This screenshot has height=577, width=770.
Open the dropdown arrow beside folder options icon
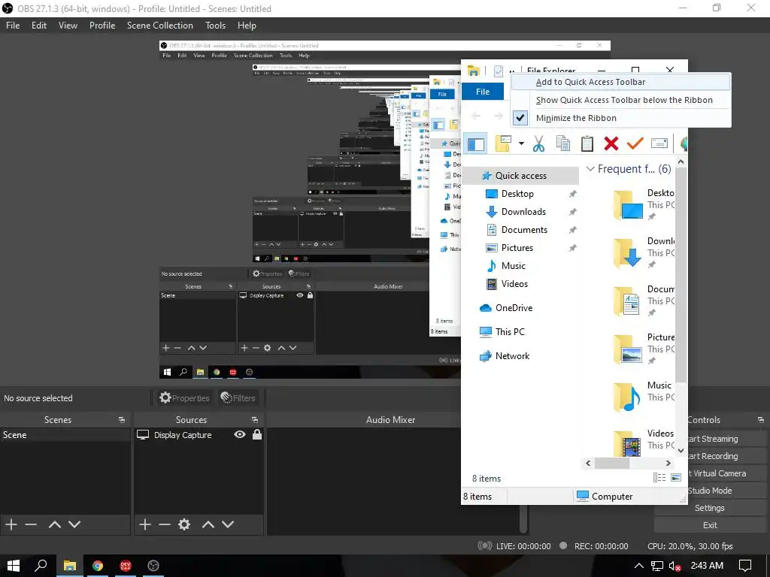(521, 143)
